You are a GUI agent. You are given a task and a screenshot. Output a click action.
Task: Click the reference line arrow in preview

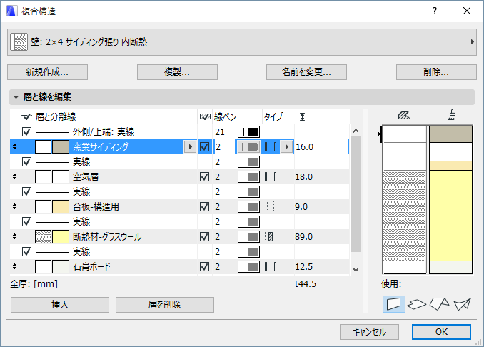tap(377, 134)
